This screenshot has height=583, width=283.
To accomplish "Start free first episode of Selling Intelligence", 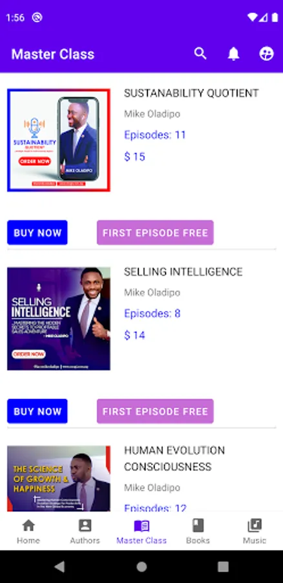I will pos(155,411).
